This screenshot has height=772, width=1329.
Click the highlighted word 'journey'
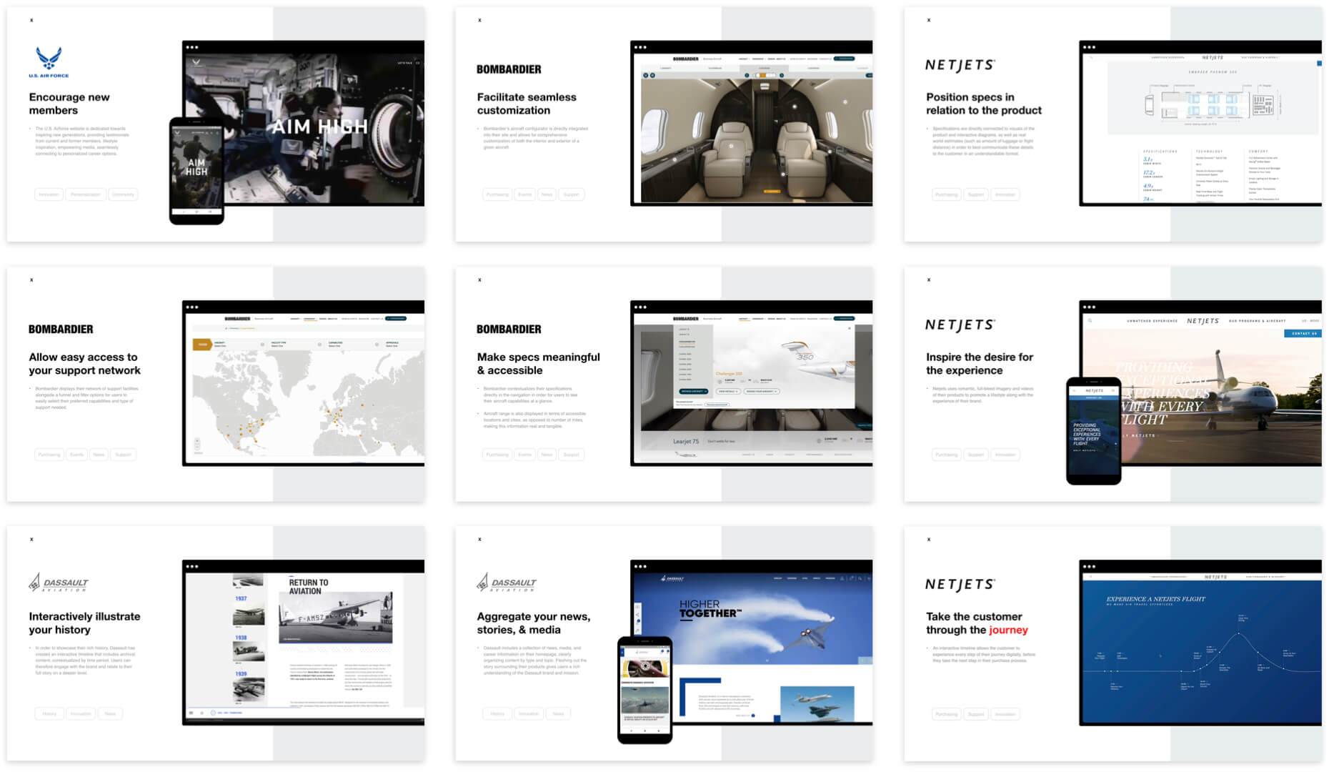point(1009,630)
